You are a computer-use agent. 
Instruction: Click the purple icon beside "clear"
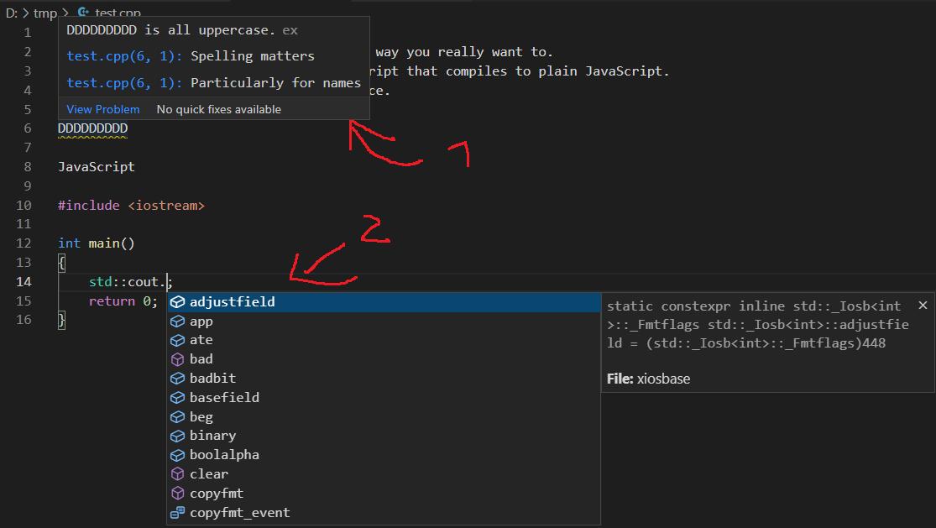178,473
